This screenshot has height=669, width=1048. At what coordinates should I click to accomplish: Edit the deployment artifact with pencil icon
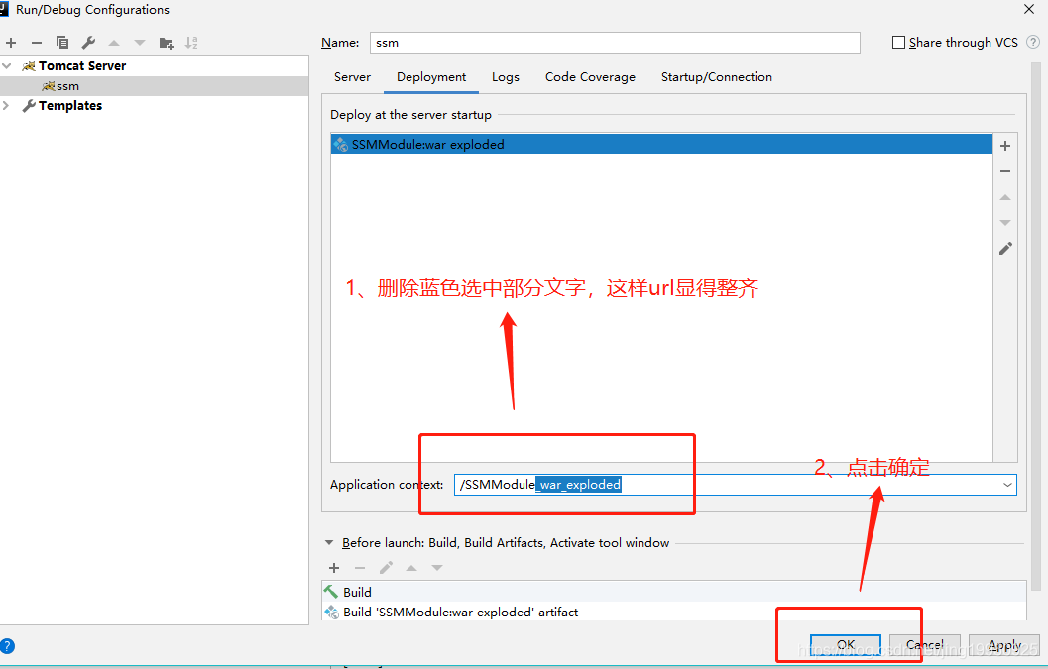click(1005, 249)
